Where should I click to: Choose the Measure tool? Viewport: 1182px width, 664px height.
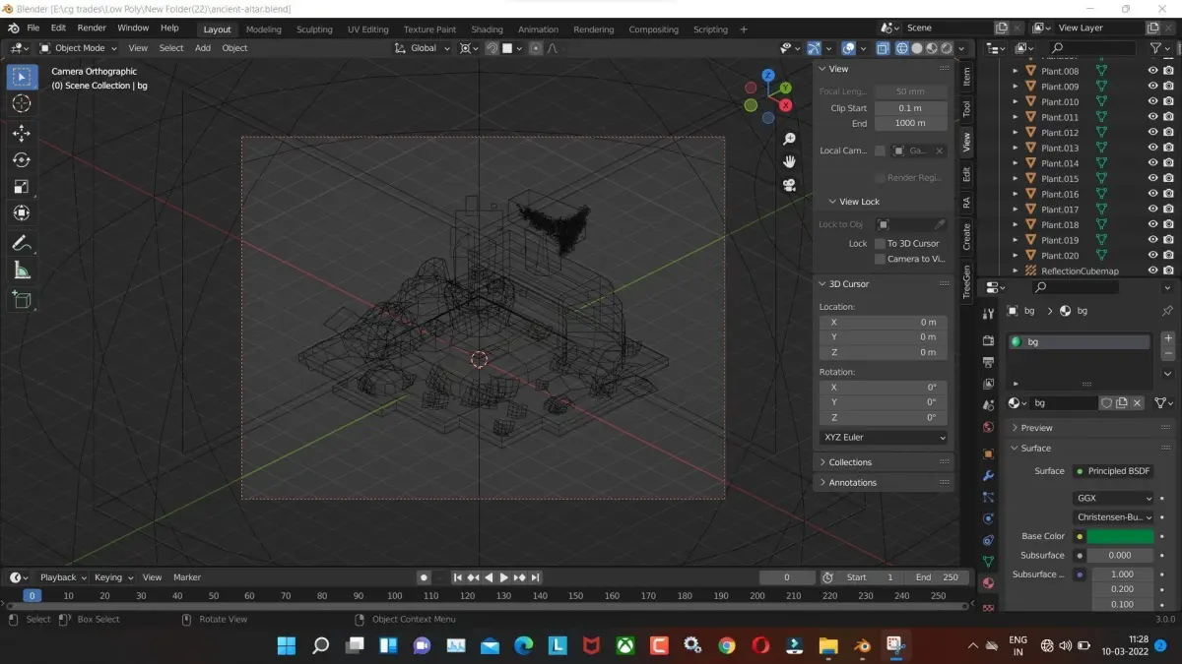(x=22, y=270)
